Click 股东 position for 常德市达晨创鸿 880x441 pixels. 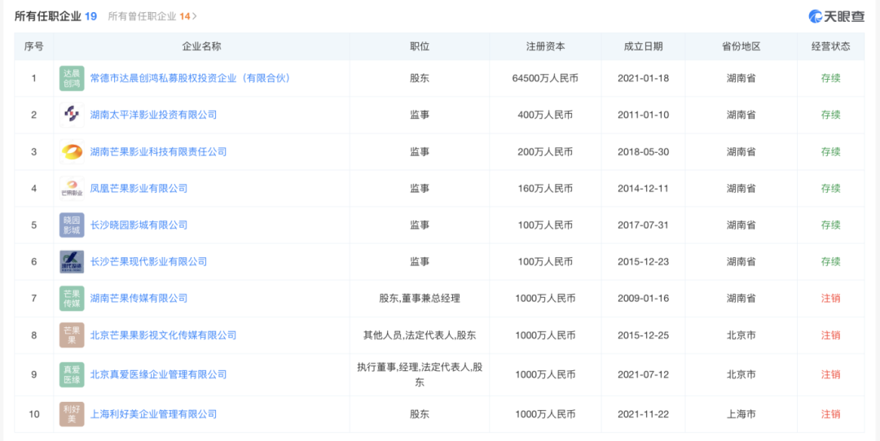[x=420, y=78]
